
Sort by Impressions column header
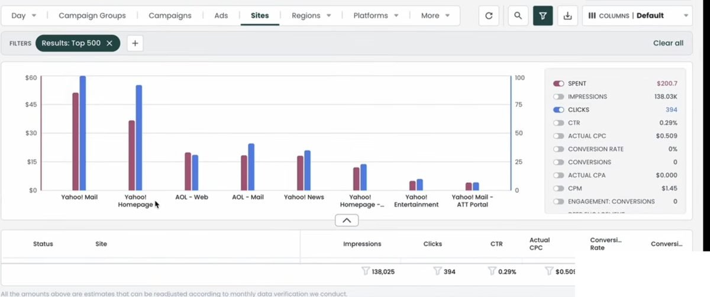[x=362, y=244]
